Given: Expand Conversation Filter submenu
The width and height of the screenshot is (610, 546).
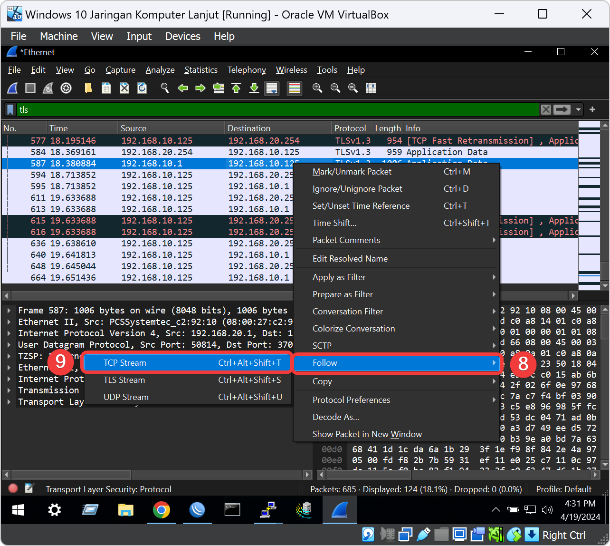Looking at the screenshot, I should click(397, 312).
